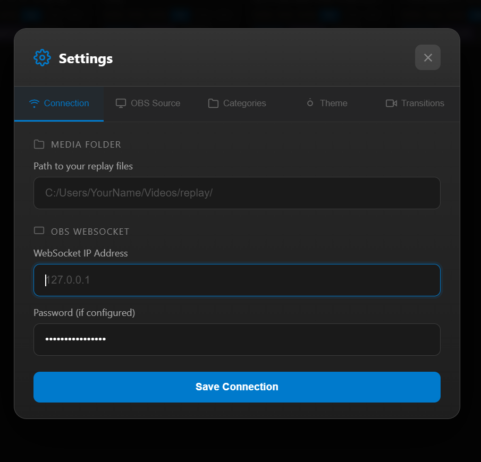This screenshot has width=481, height=462.
Task: Click the "Settings" title text
Action: [86, 58]
